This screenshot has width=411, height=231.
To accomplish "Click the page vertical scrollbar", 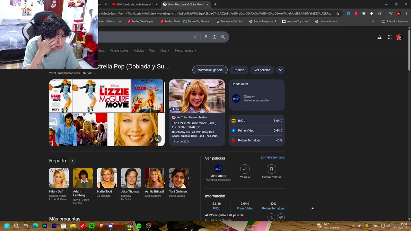I will point(409,50).
